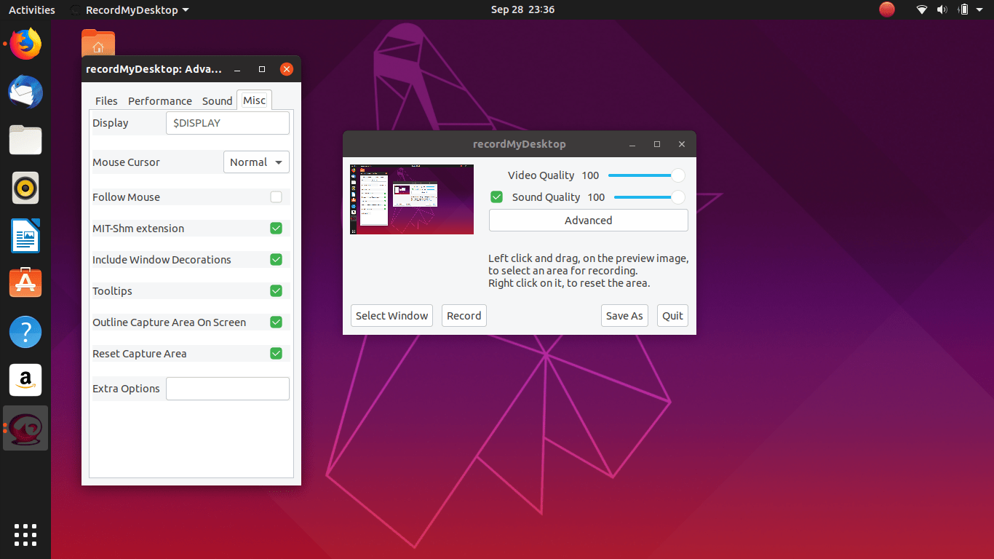
Task: Click the Sound Quality slider
Action: point(648,197)
